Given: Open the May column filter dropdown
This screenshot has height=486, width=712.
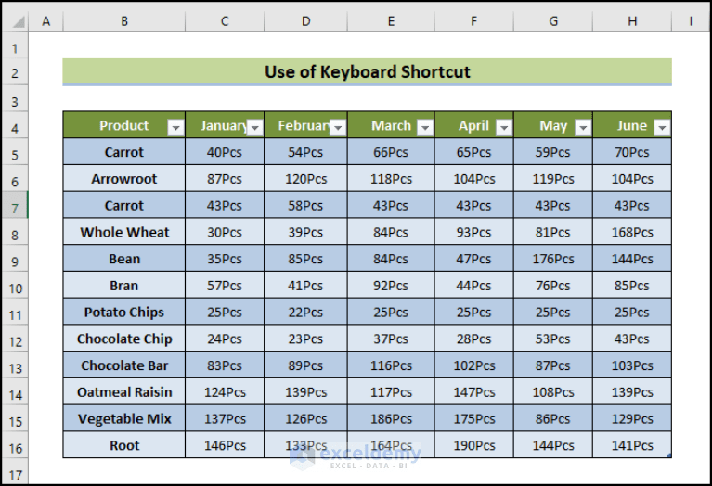Looking at the screenshot, I should pyautogui.click(x=583, y=128).
